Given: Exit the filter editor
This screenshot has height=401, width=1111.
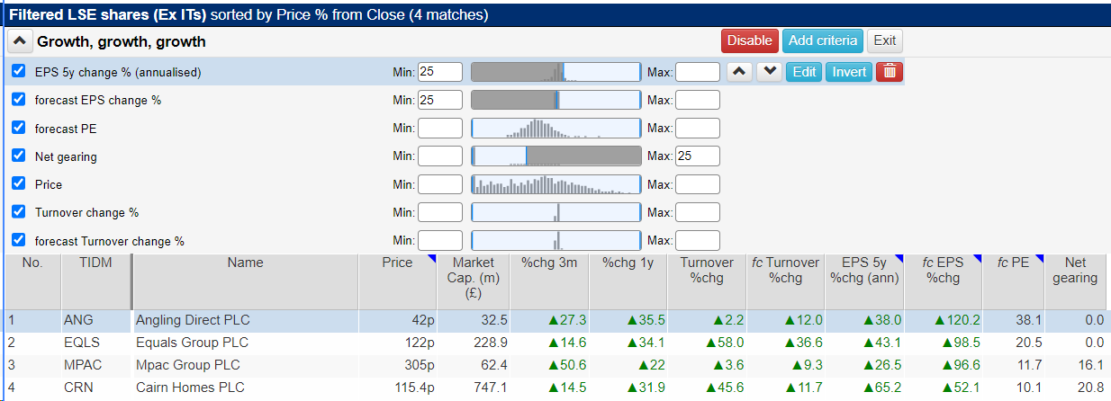Looking at the screenshot, I should [x=884, y=40].
